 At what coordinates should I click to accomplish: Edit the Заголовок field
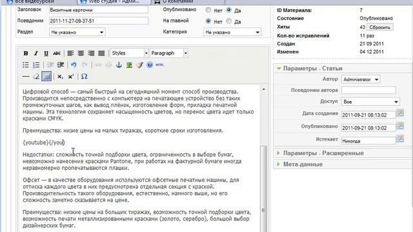(x=99, y=10)
